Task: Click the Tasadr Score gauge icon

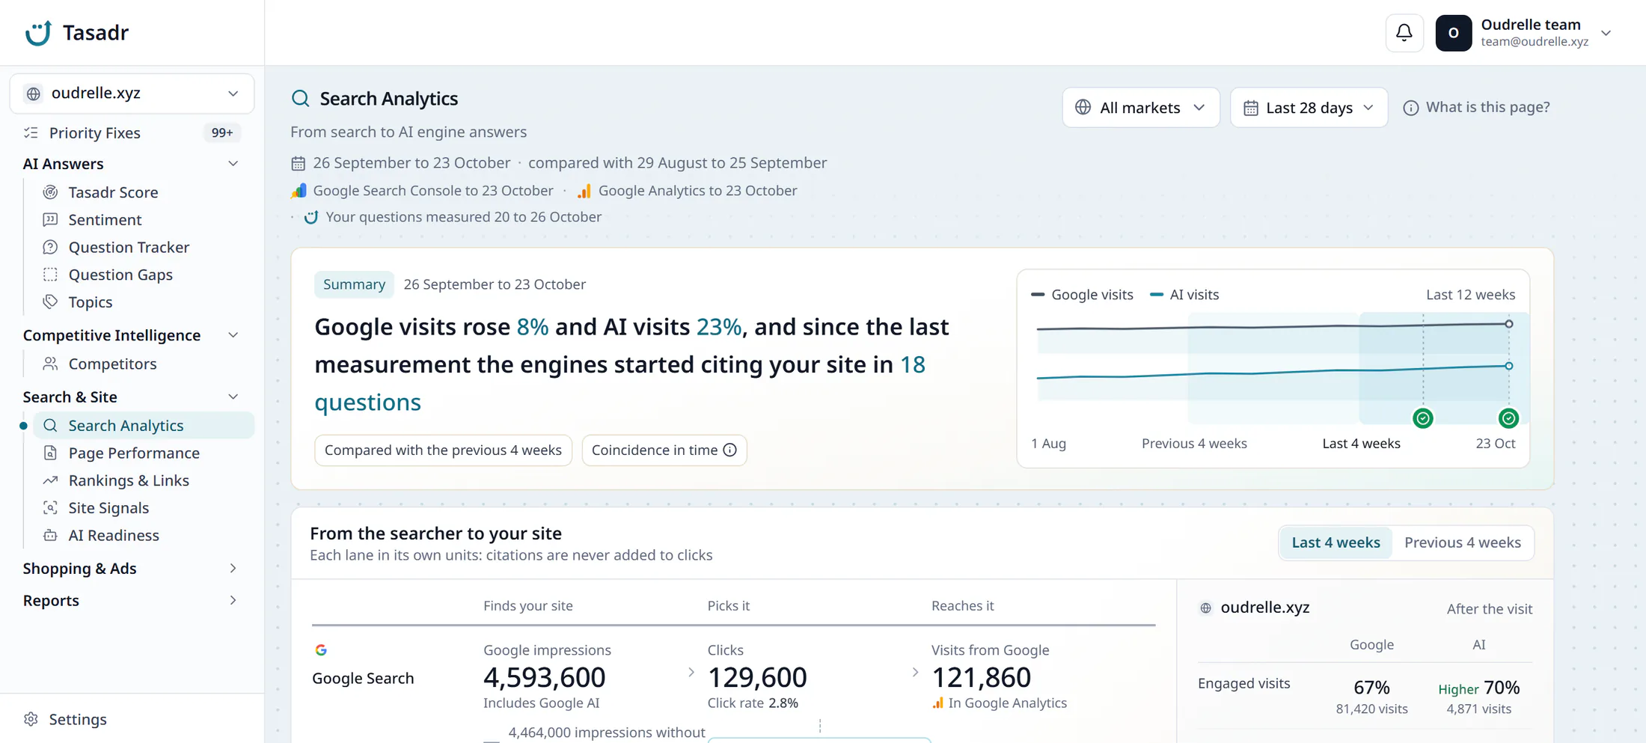Action: pyautogui.click(x=50, y=192)
